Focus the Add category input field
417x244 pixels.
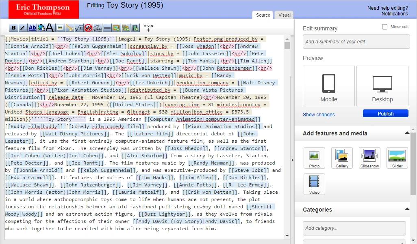coord(354,228)
